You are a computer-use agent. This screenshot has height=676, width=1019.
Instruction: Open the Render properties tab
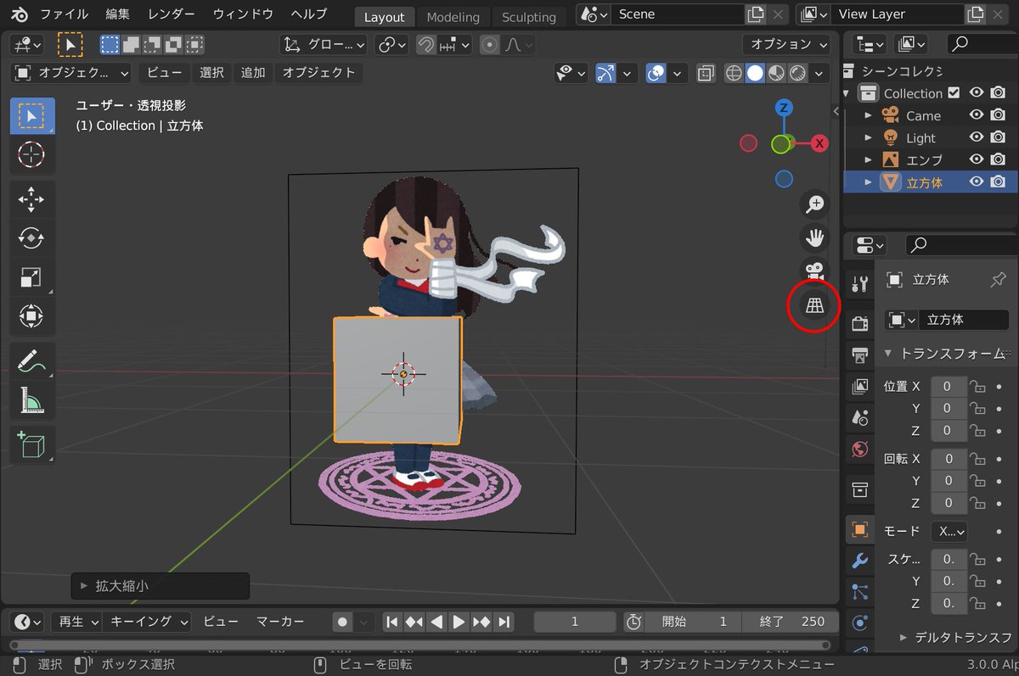[860, 323]
